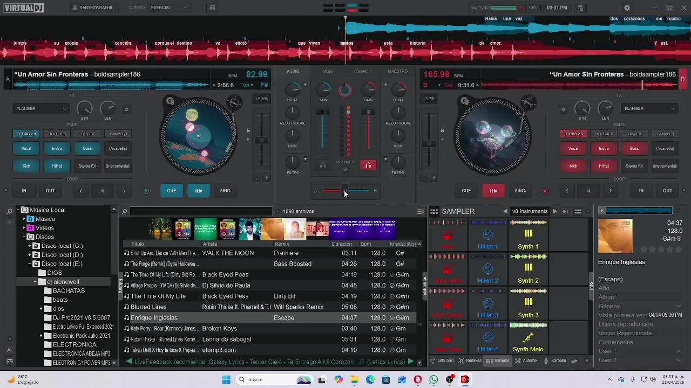
Task: Click sampler grid view icon beside v8 Instruments
Action: [578, 212]
